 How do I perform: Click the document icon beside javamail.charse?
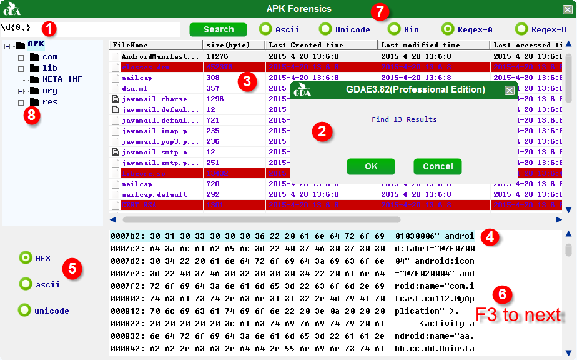click(x=116, y=99)
